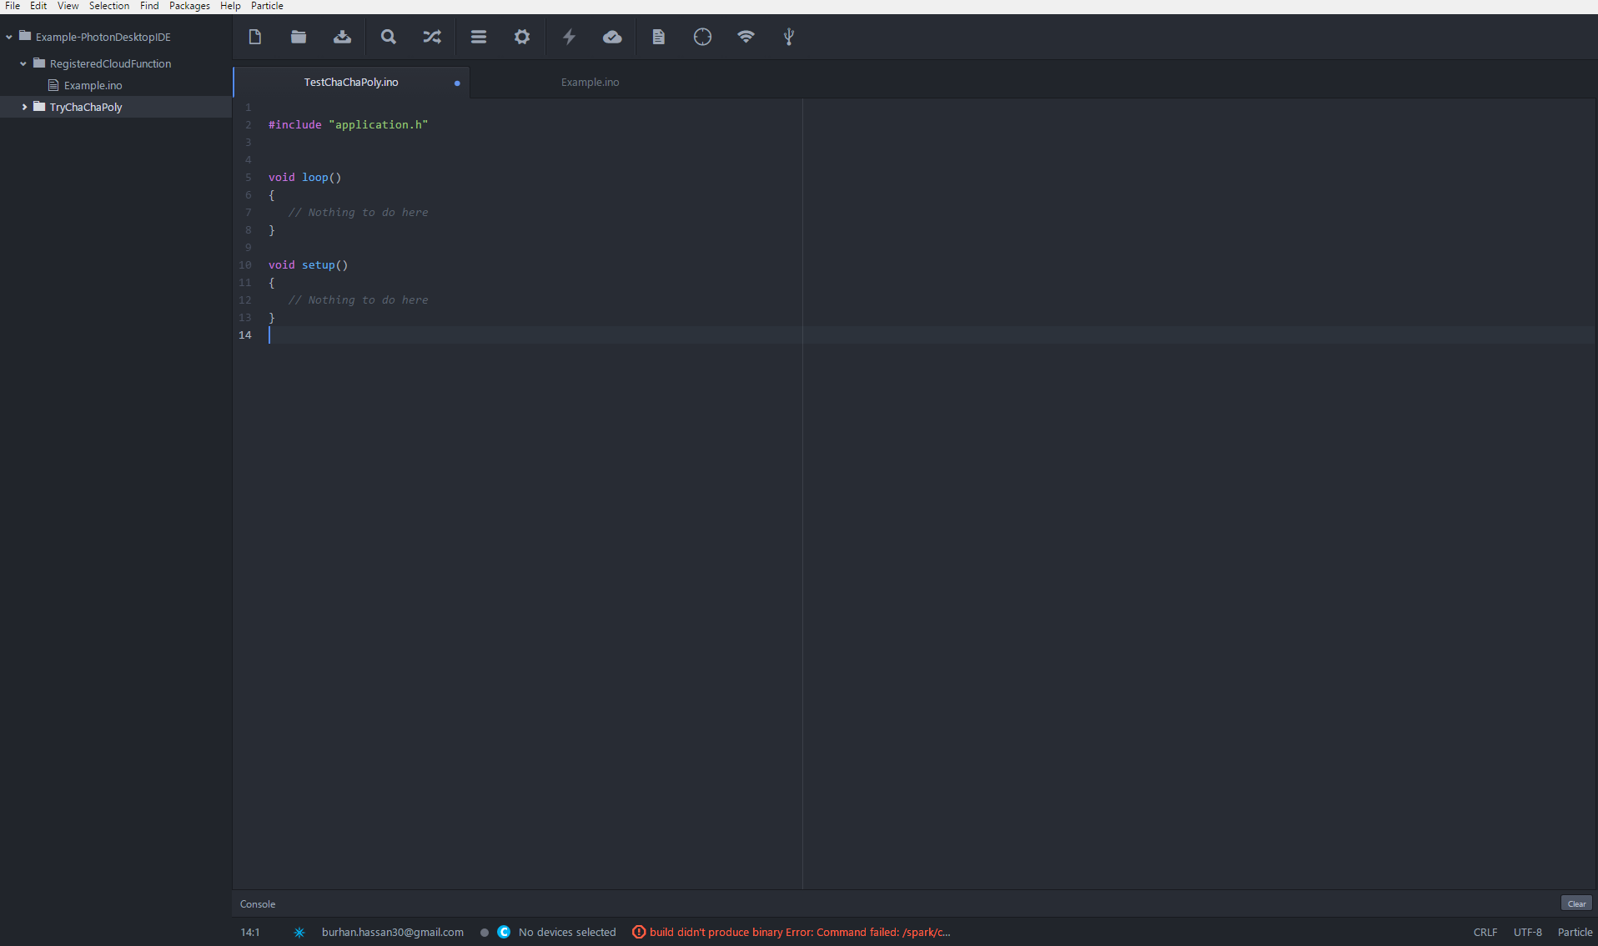Open the build error message details

point(800,933)
